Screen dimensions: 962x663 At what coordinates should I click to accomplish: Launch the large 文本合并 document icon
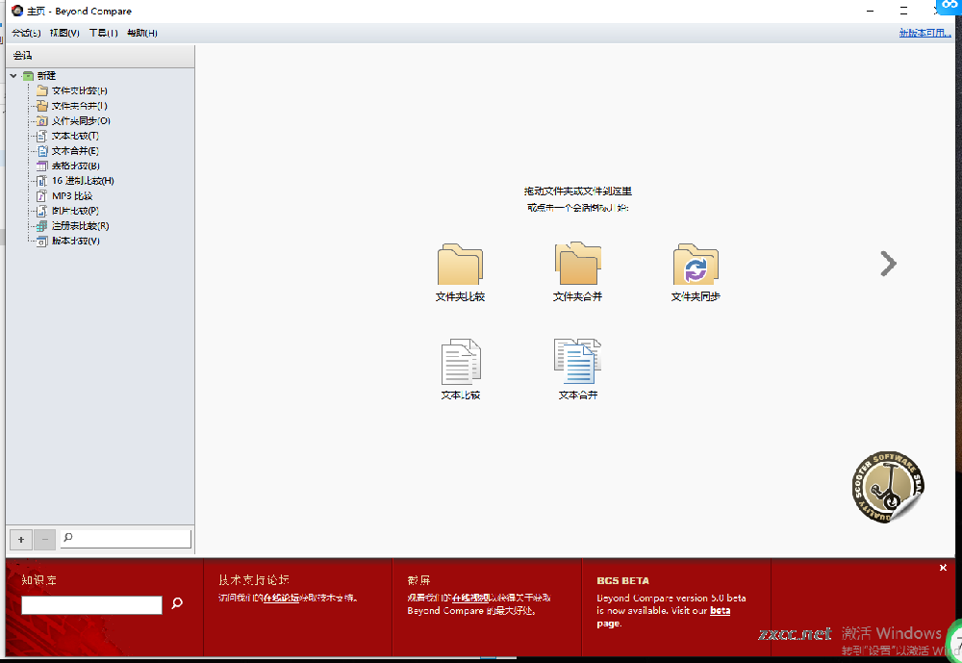[x=578, y=362]
